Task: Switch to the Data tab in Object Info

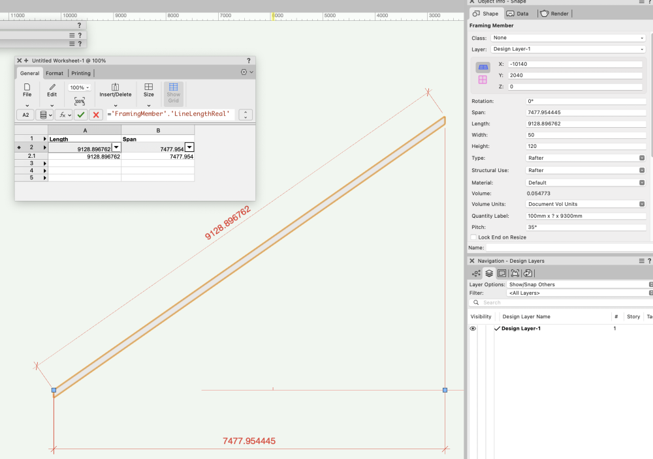Action: [518, 13]
